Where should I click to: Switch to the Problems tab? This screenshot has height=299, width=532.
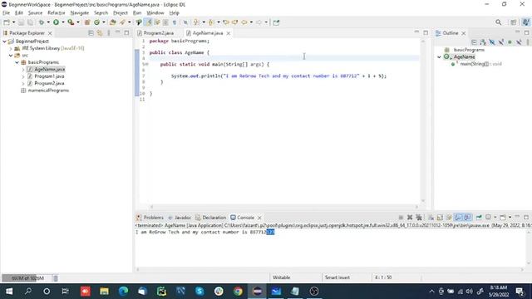(x=150, y=218)
